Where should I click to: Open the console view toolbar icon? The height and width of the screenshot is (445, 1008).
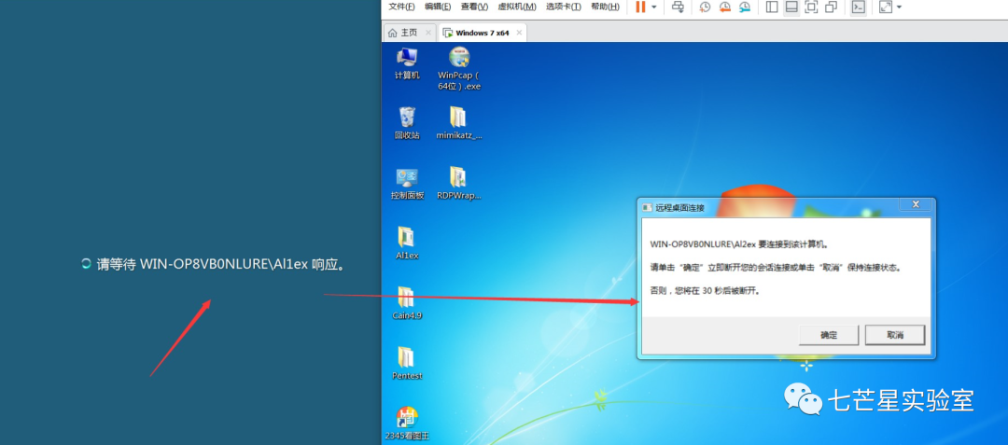pos(859,7)
